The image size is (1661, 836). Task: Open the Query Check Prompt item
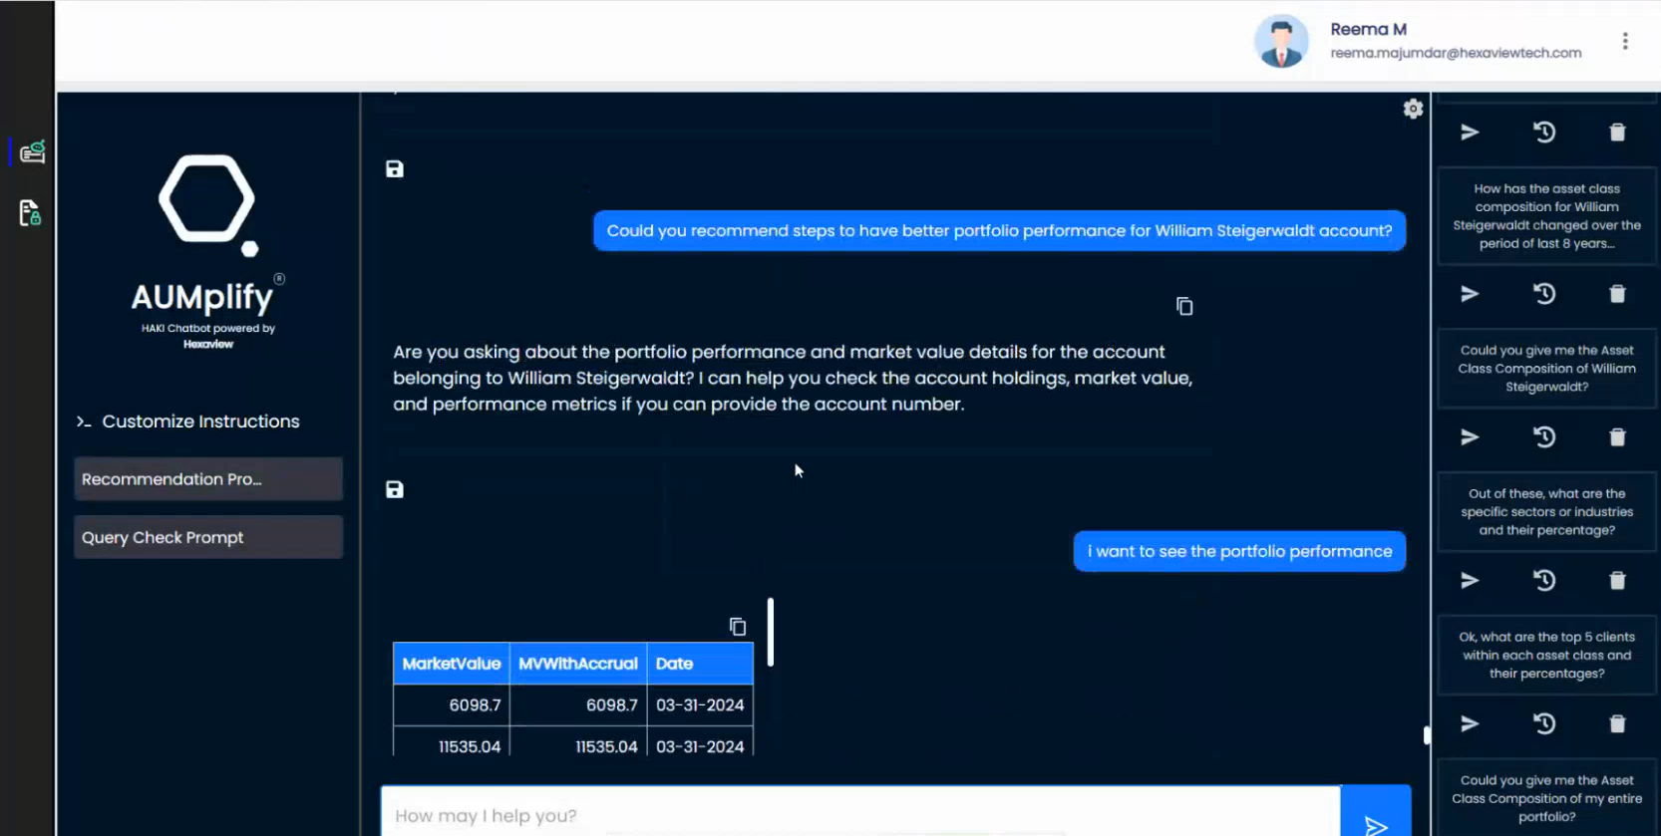208,537
